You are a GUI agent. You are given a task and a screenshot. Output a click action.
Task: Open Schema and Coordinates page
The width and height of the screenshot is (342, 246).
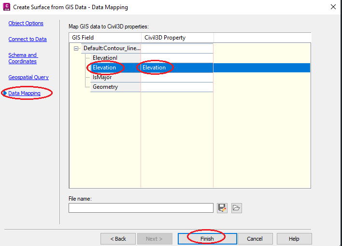tap(23, 58)
